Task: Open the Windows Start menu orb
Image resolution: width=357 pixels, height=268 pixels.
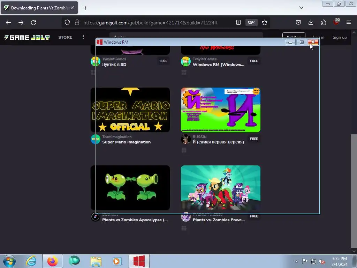Action: tap(9, 261)
